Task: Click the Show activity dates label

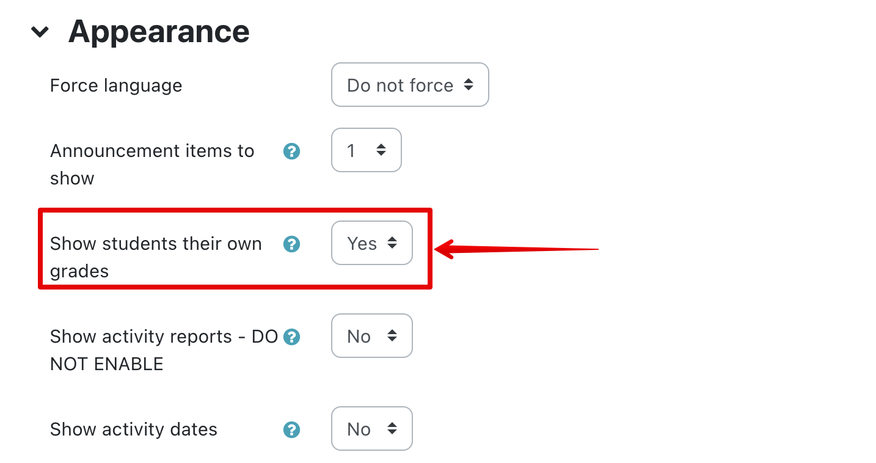Action: click(x=133, y=429)
